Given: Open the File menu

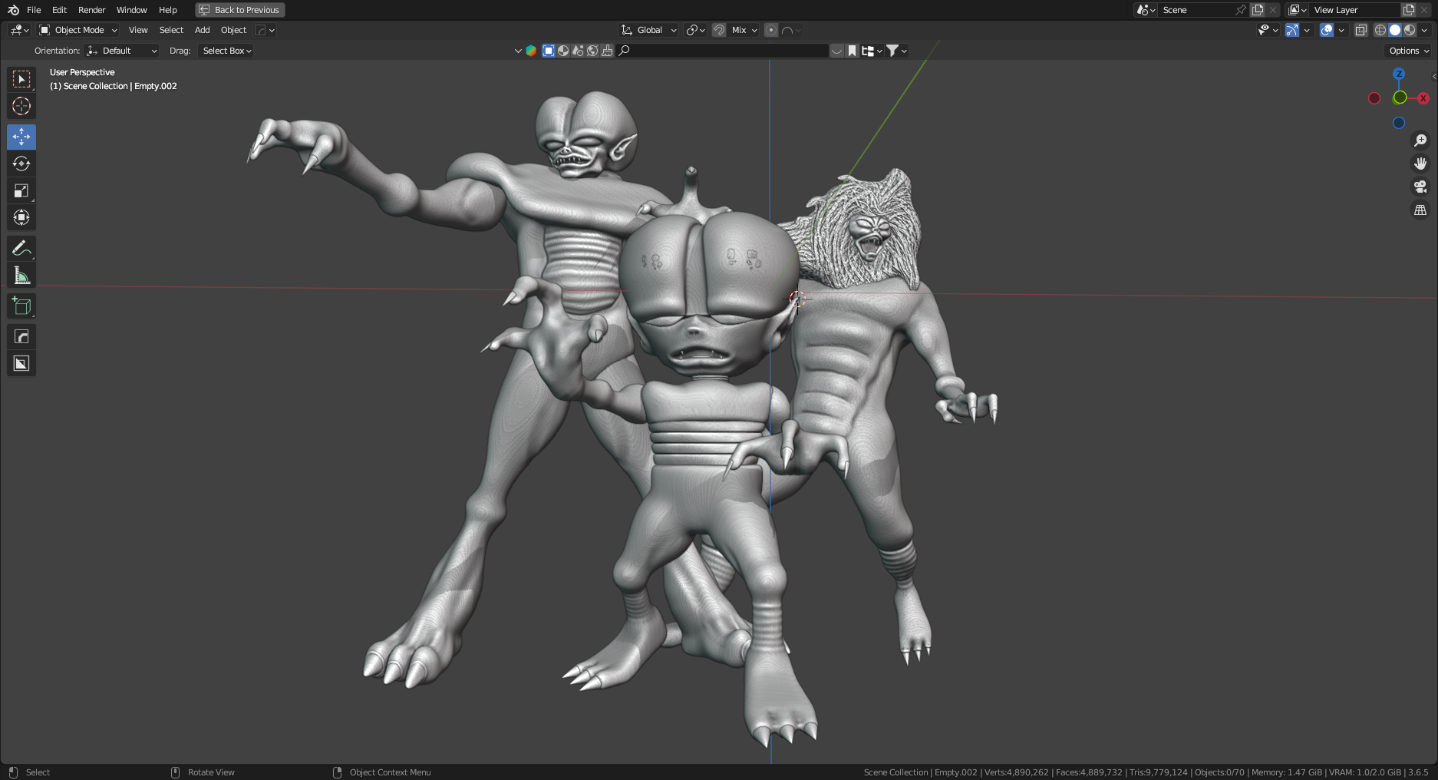Looking at the screenshot, I should pyautogui.click(x=34, y=10).
